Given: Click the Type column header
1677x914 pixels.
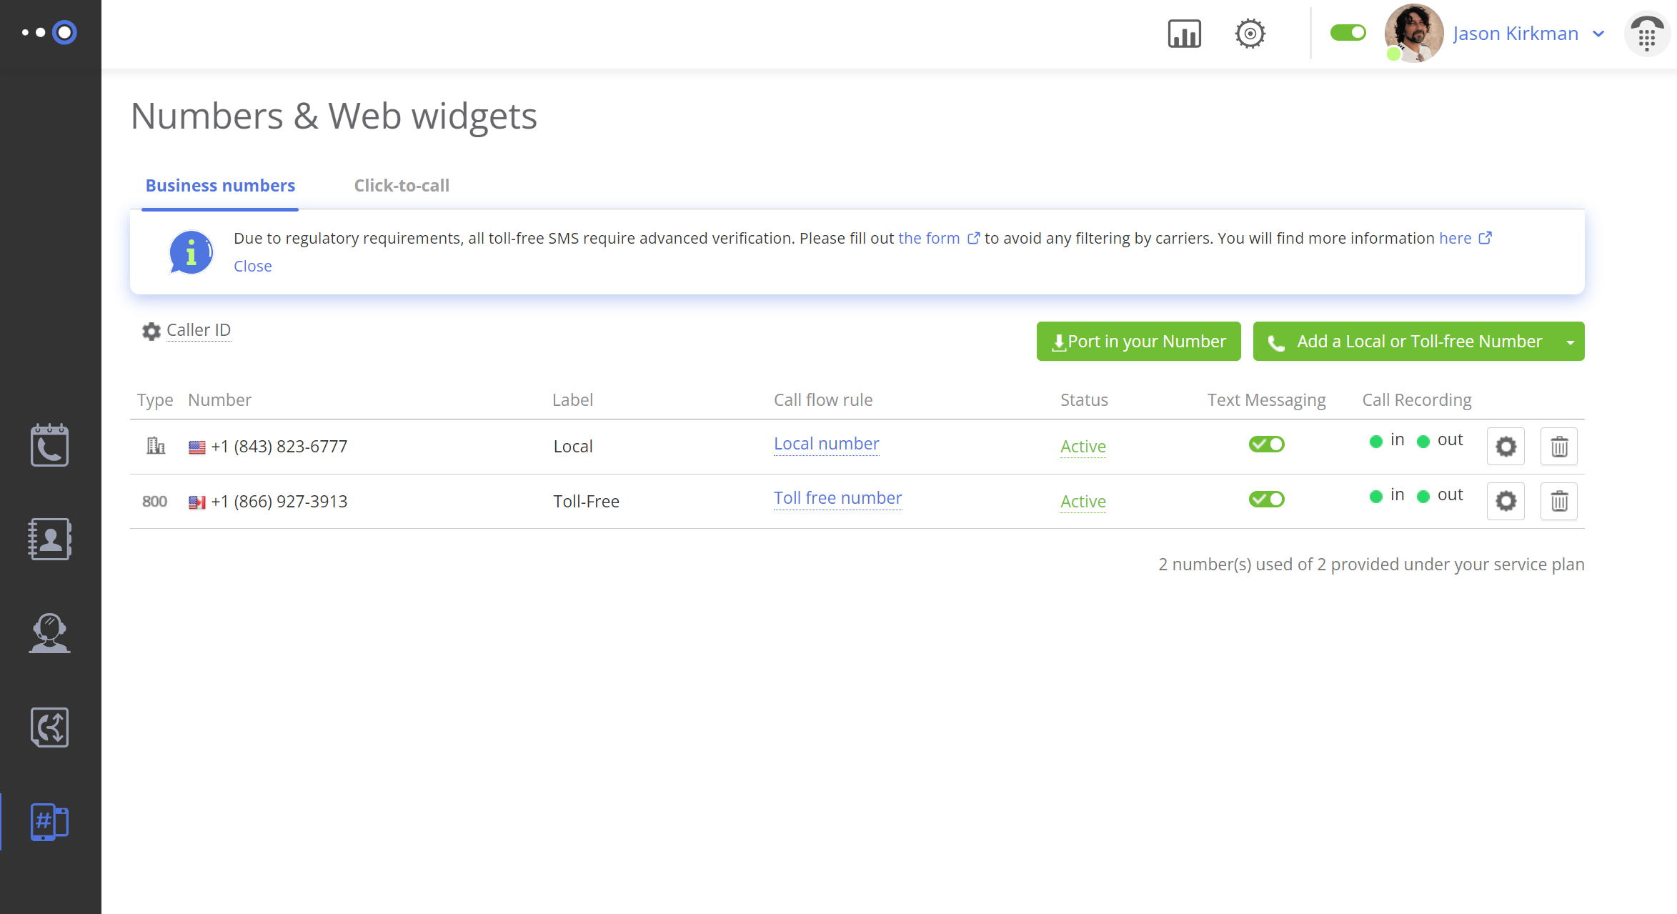Looking at the screenshot, I should tap(155, 400).
